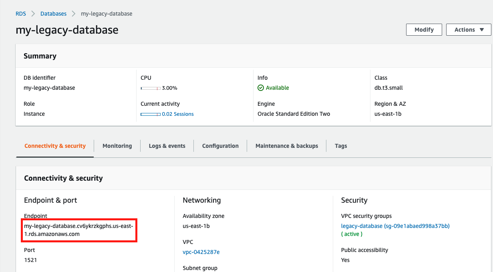The width and height of the screenshot is (493, 272).
Task: Open the Actions dropdown menu
Action: [469, 30]
